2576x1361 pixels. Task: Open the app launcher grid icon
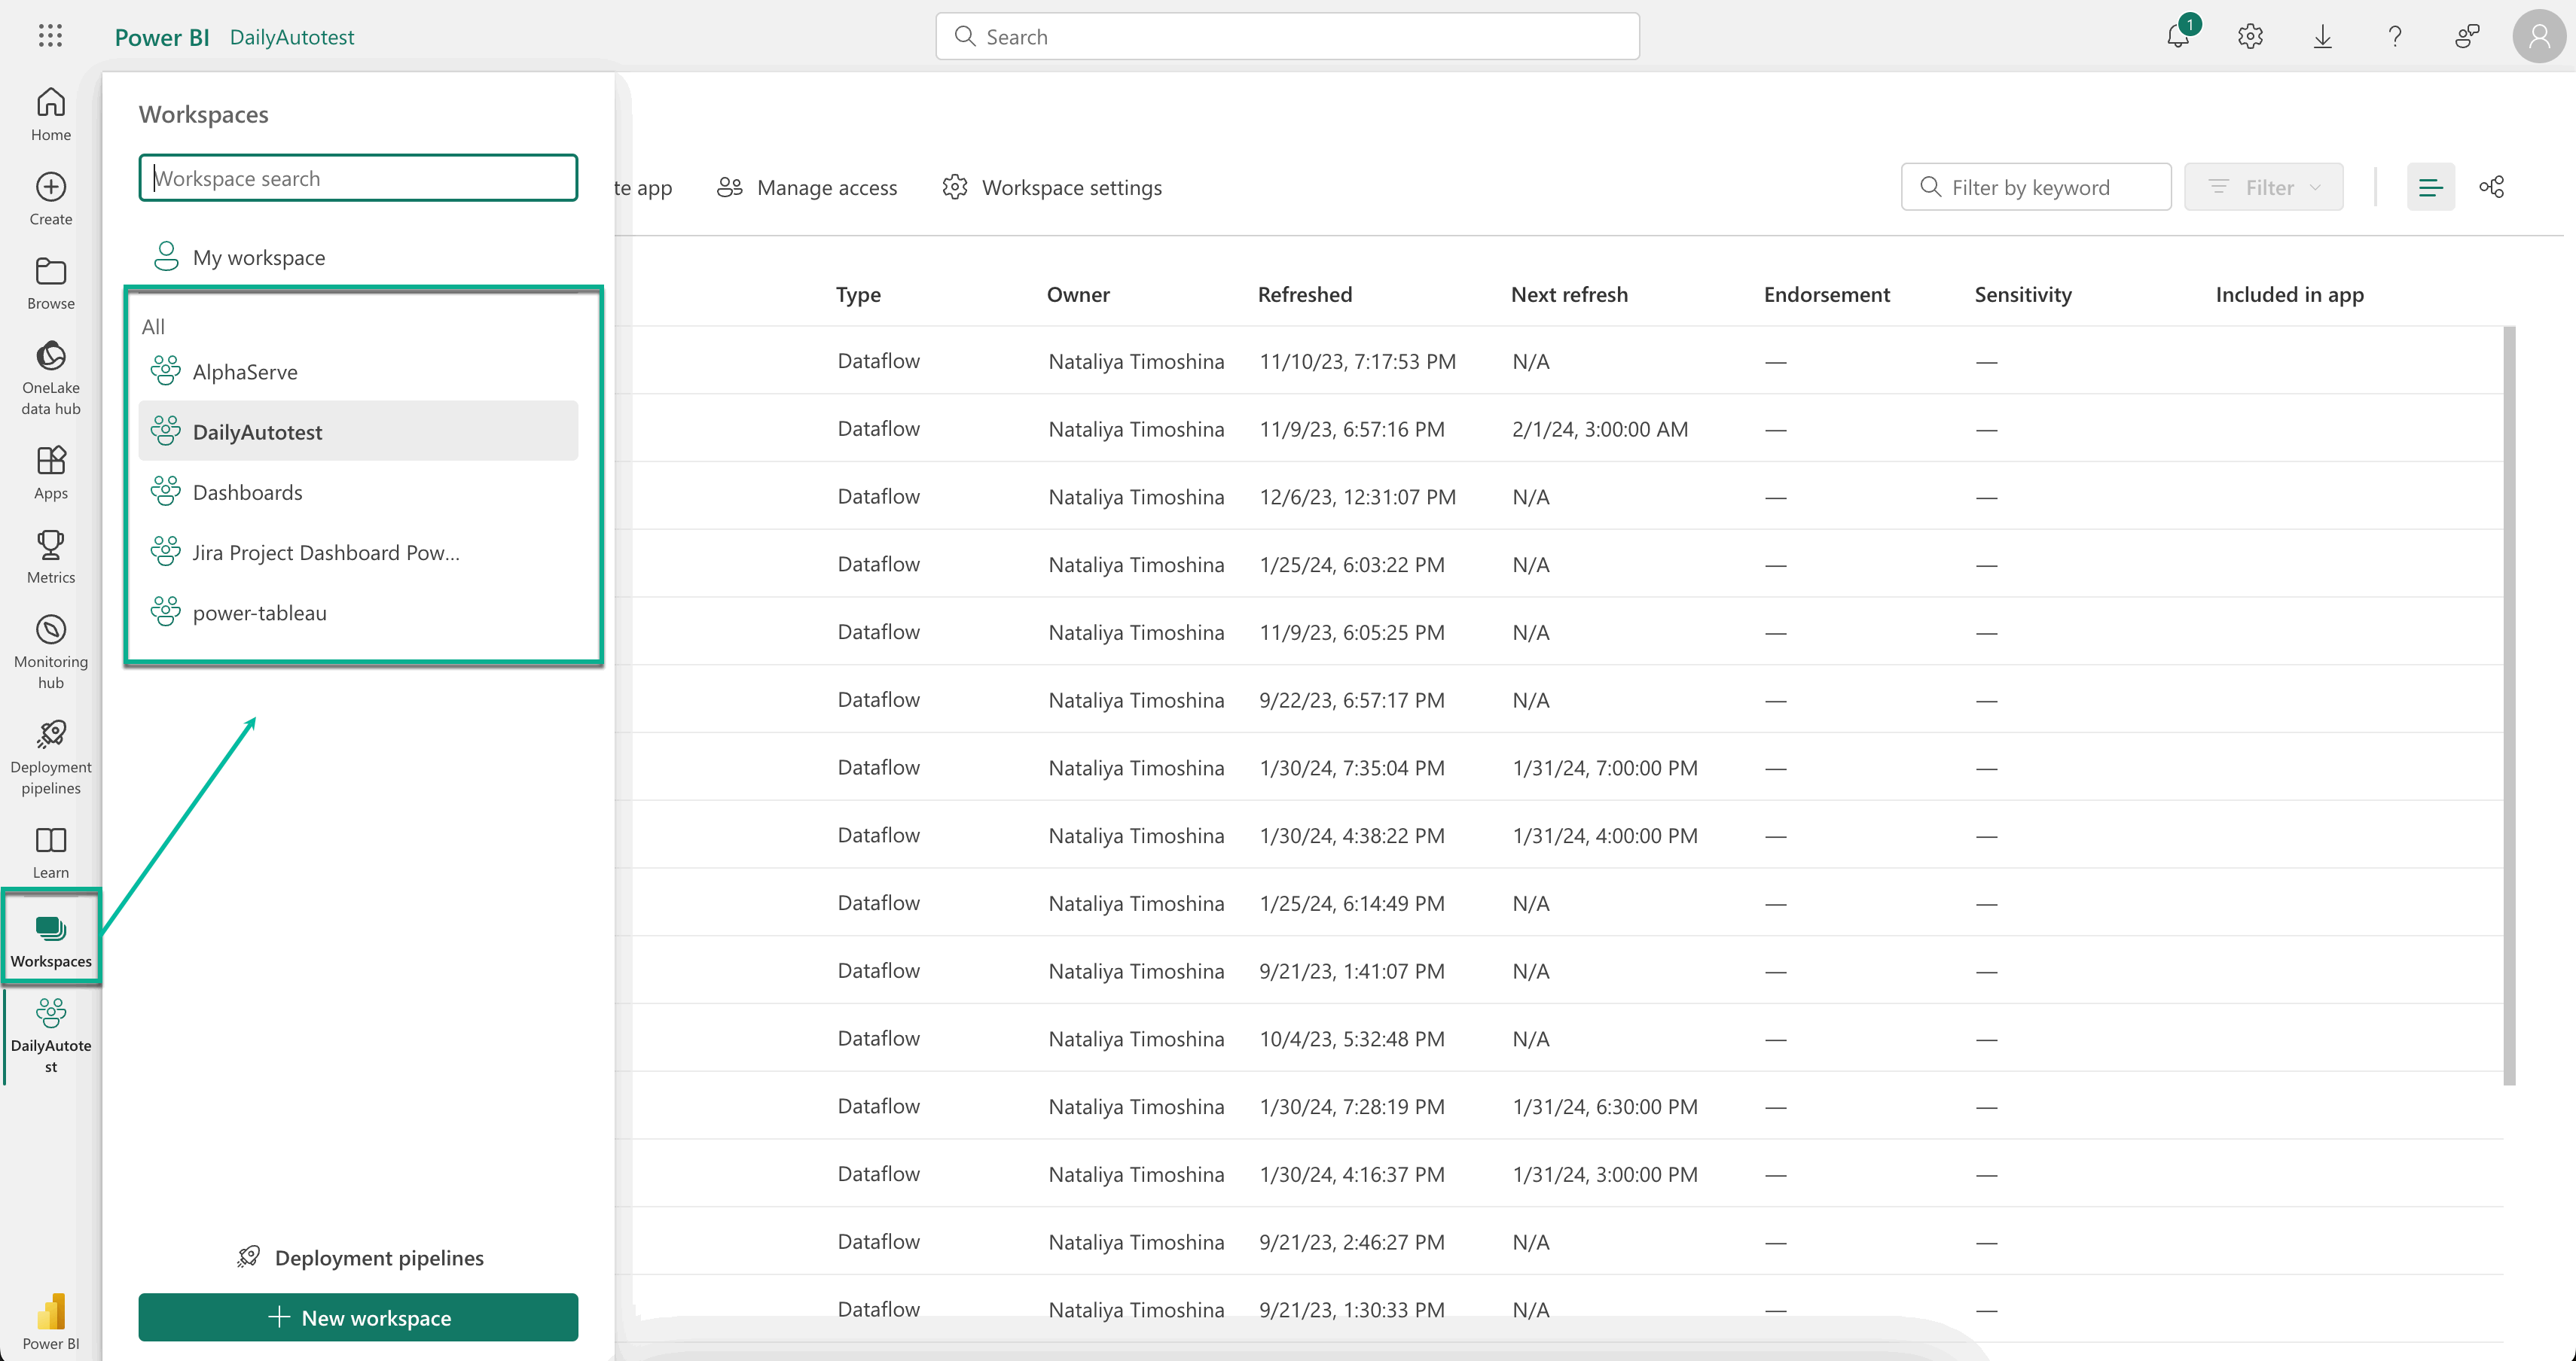pyautogui.click(x=50, y=36)
